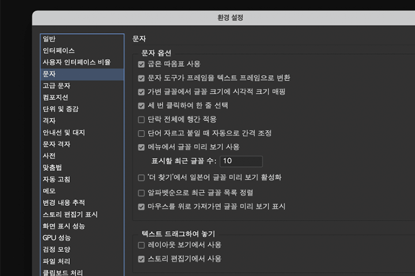The width and height of the screenshot is (415, 276).
Task: Enable '더 찾기'에서 일본어 글꼴 미리 보기
Action: click(141, 178)
